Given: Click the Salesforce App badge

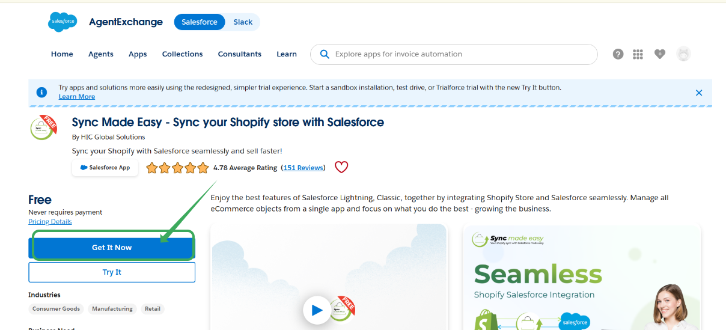Looking at the screenshot, I should pos(105,168).
